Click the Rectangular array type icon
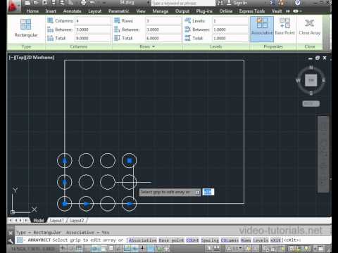 (x=25, y=25)
